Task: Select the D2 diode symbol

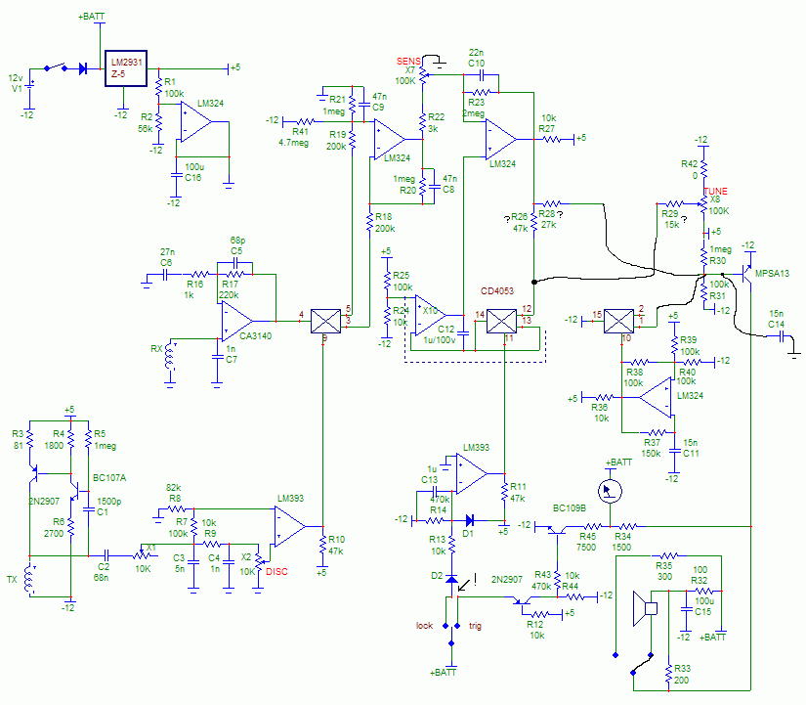Action: [x=451, y=579]
